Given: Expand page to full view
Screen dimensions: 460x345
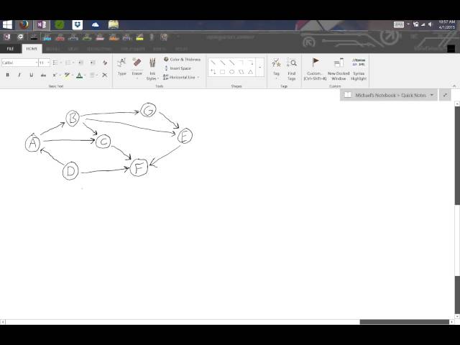Looking at the screenshot, I should (x=445, y=95).
